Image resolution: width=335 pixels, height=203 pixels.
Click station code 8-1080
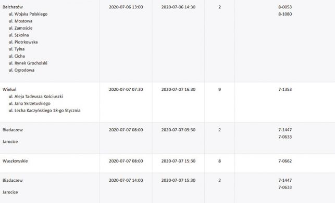(x=285, y=14)
